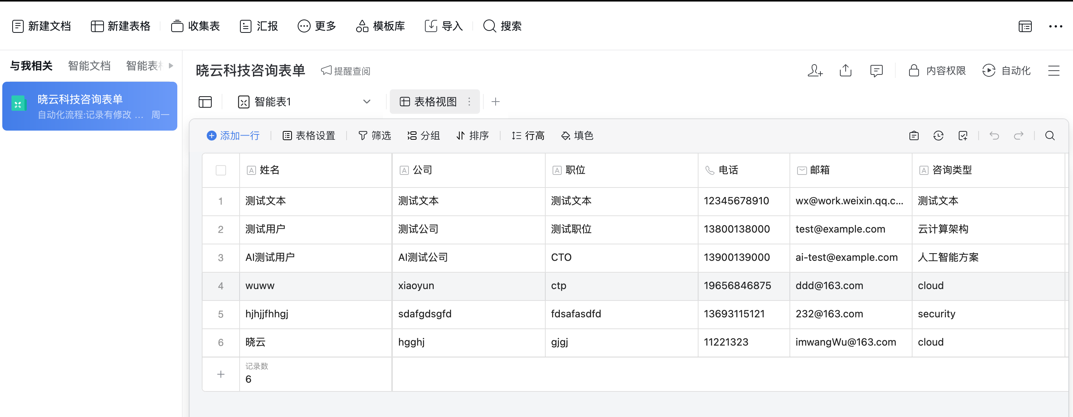Click 添加一行 to add a row

(x=233, y=136)
